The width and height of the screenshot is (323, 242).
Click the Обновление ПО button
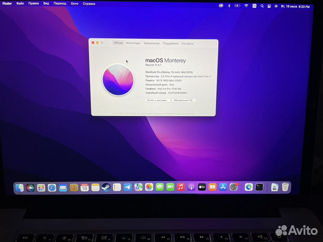[184, 100]
